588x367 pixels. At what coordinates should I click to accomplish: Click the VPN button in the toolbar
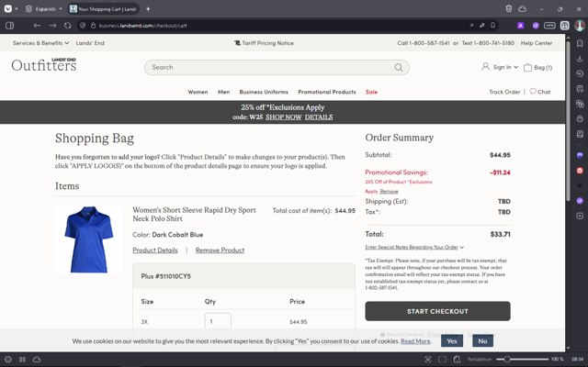click(x=549, y=26)
